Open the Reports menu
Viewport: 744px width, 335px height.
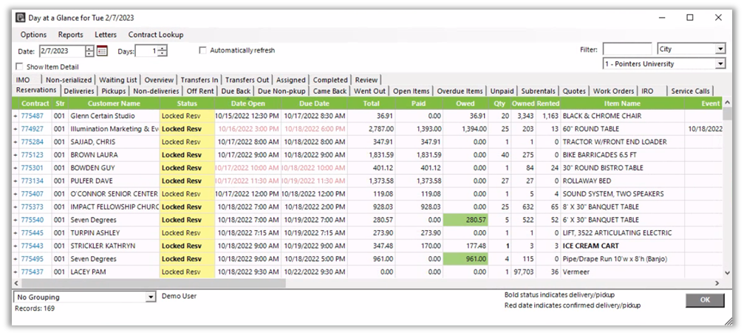pyautogui.click(x=70, y=35)
